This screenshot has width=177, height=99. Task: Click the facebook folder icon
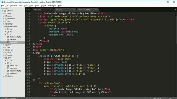[x=7, y=18]
